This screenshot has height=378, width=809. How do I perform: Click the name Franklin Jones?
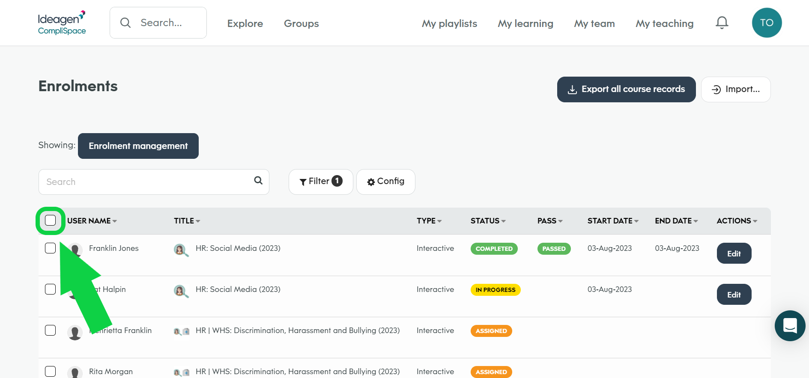(x=114, y=248)
